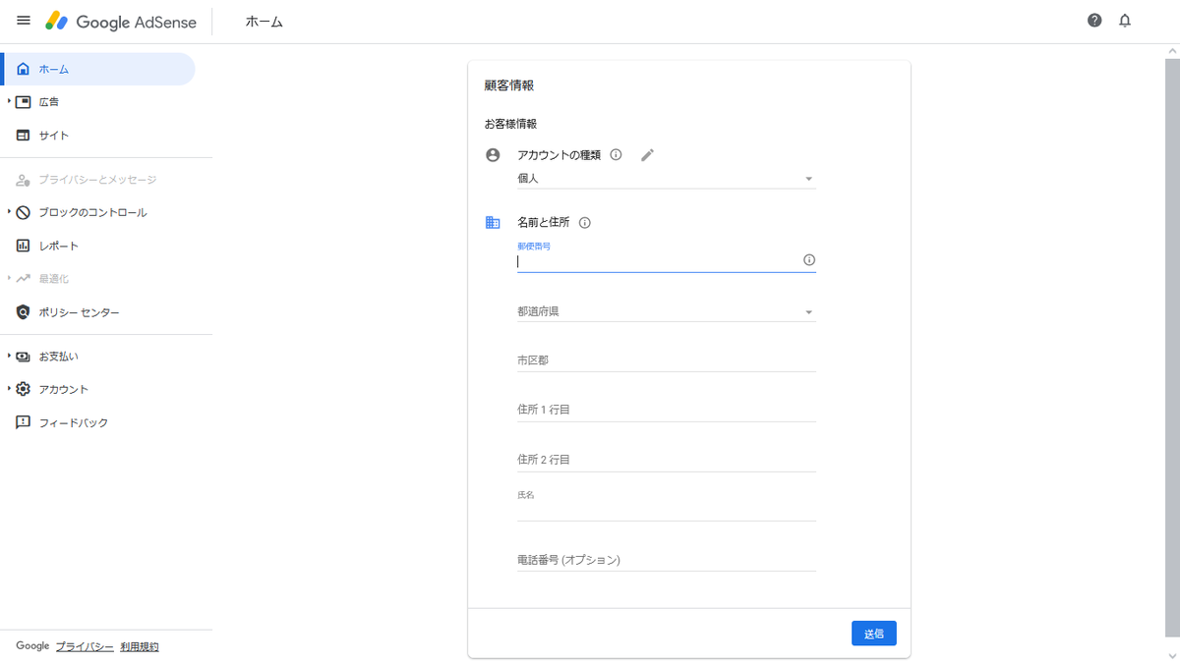The height and width of the screenshot is (663, 1180).
Task: Click the person icon next to account type
Action: pos(492,153)
